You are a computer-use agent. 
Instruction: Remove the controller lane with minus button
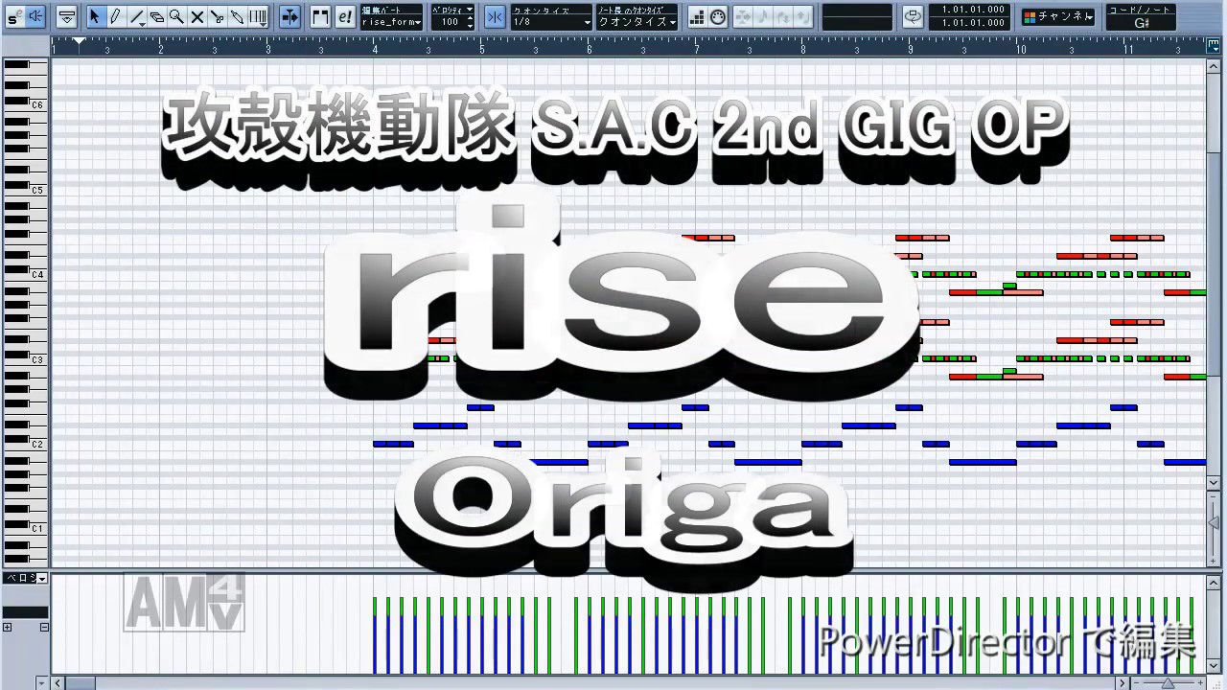[x=44, y=628]
